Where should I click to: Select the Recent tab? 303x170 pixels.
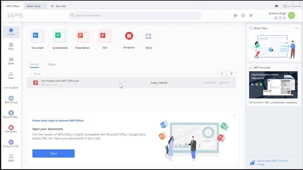(x=35, y=64)
